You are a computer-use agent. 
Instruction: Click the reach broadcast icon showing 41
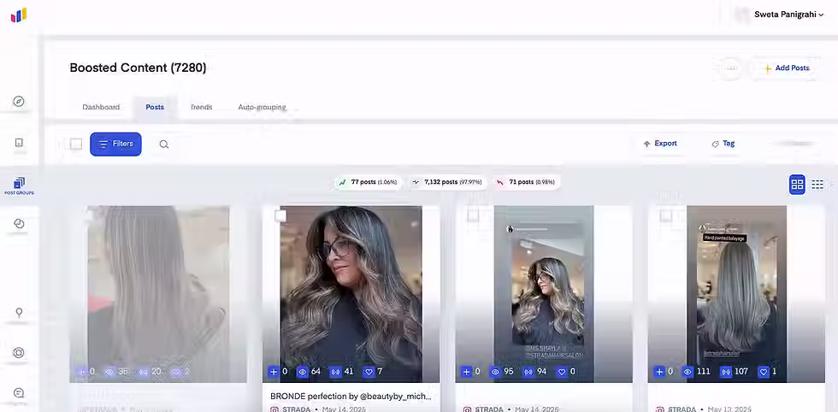[335, 371]
